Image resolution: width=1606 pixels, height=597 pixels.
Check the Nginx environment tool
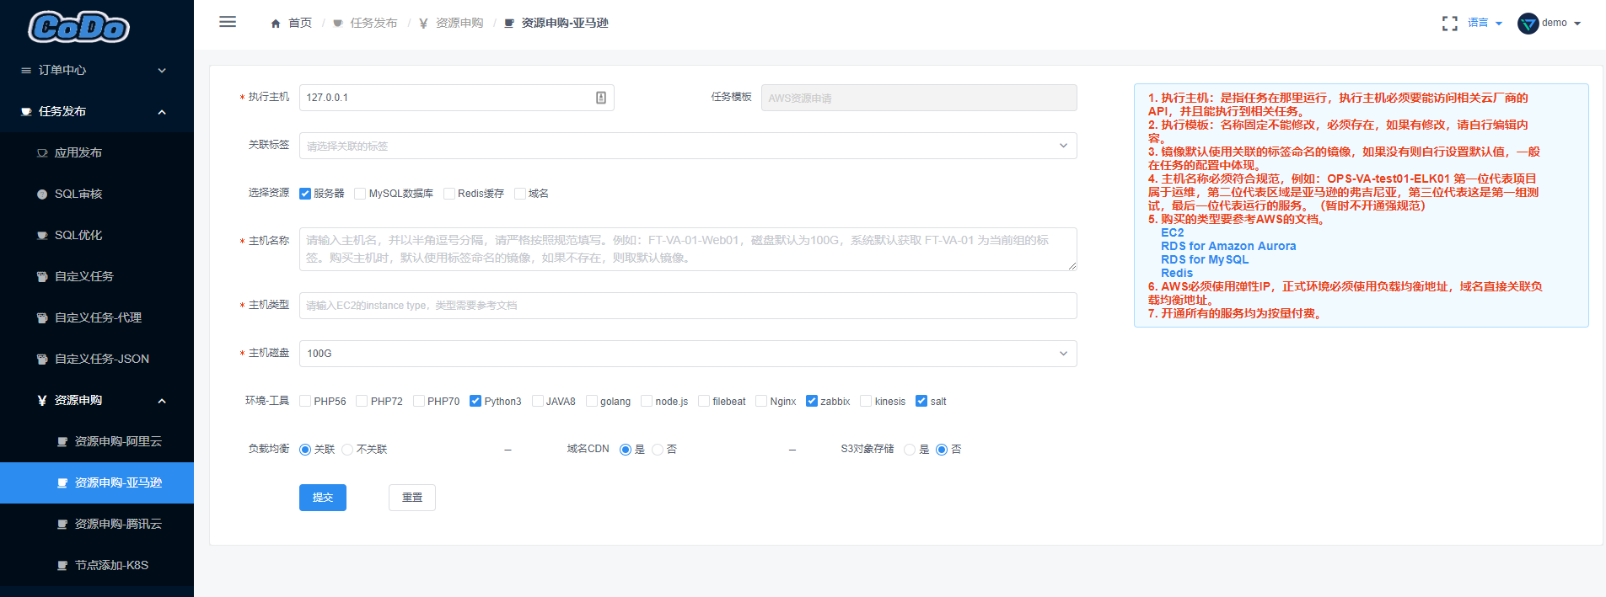point(761,401)
